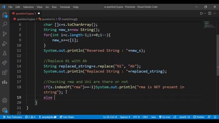This screenshot has width=219, height=123.
Task: Click indexOf on line 18
Action: 62,87
